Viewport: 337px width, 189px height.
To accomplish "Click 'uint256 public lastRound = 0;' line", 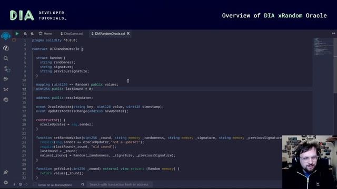I will (x=64, y=89).
